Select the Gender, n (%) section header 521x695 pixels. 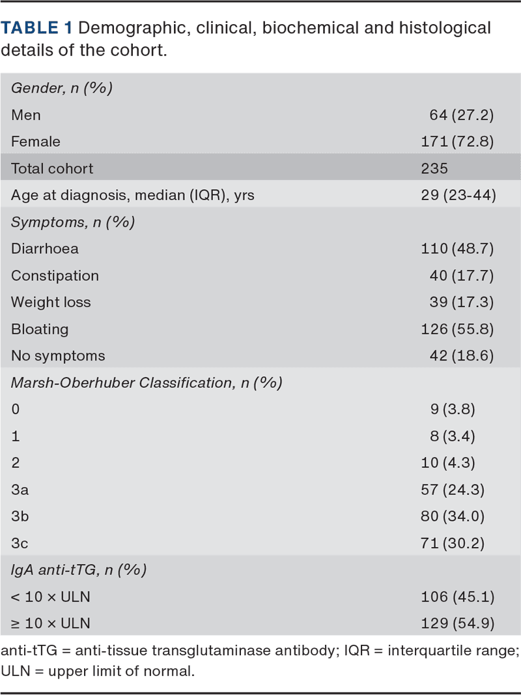pyautogui.click(x=62, y=88)
